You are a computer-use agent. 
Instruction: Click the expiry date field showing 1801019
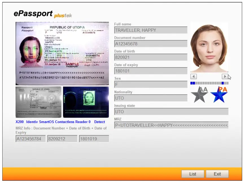[94, 139]
